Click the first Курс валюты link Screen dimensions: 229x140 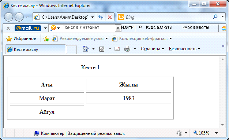[159, 27]
